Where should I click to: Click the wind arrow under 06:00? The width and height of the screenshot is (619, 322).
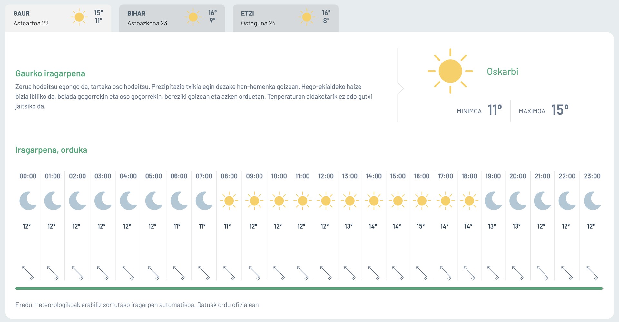tap(179, 273)
